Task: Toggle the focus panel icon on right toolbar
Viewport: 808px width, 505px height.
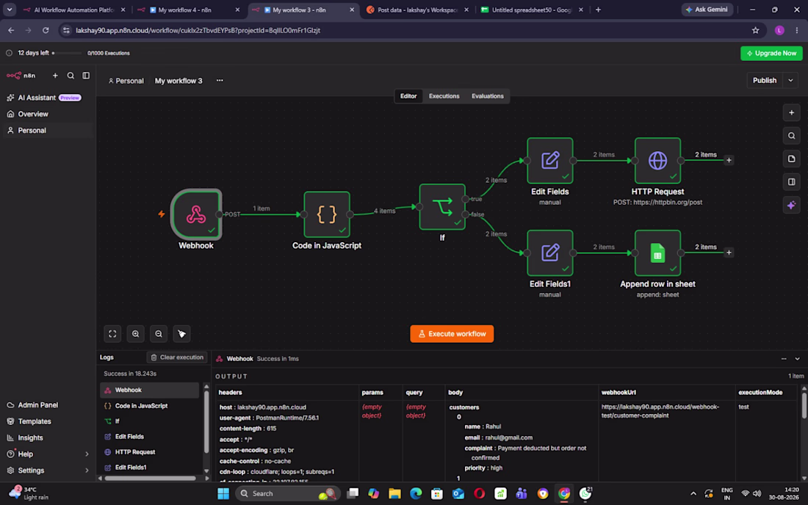Action: [792, 182]
